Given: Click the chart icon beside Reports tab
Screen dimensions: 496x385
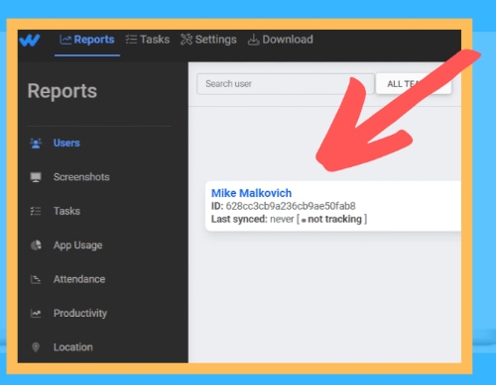Looking at the screenshot, I should tap(65, 40).
